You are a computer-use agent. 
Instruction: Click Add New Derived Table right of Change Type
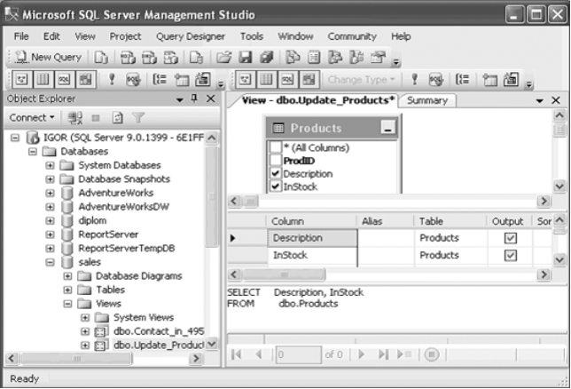coord(511,79)
